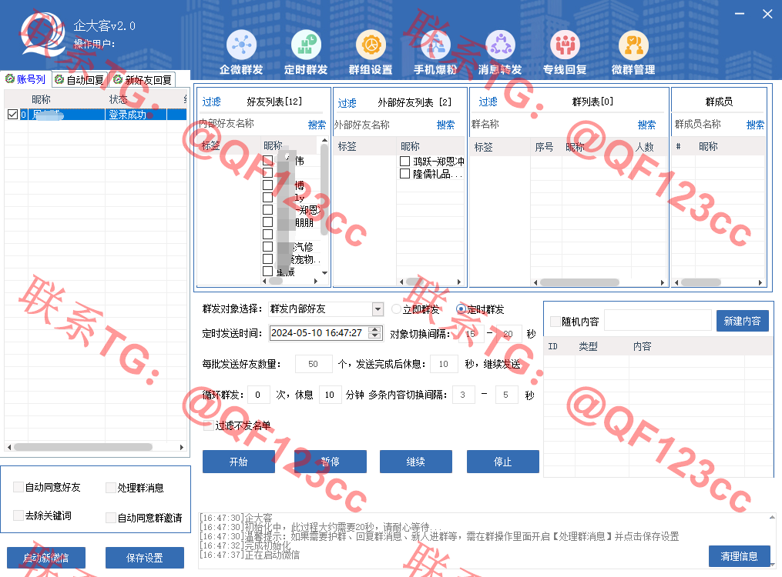Click the 循环群发 count input field
This screenshot has height=577, width=782.
click(x=258, y=395)
